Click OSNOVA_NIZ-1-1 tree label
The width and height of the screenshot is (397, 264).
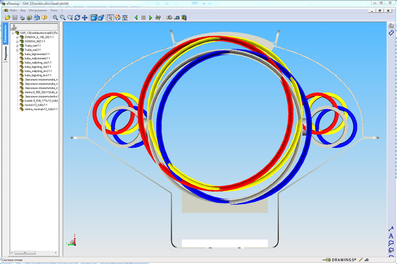(x=35, y=41)
